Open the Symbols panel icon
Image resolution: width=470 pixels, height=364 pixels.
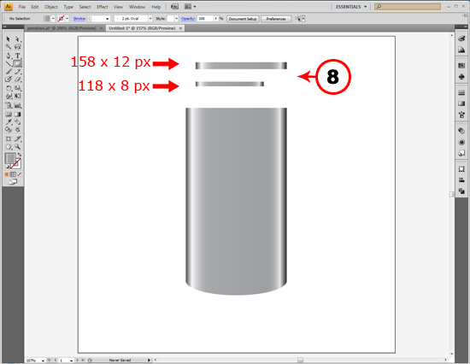(x=461, y=77)
